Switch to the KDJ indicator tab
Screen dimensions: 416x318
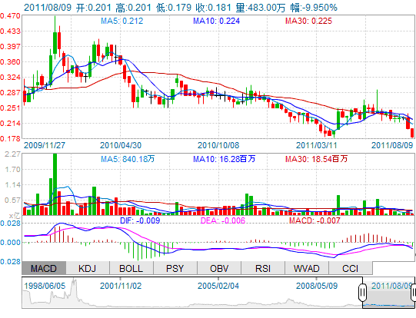click(88, 268)
